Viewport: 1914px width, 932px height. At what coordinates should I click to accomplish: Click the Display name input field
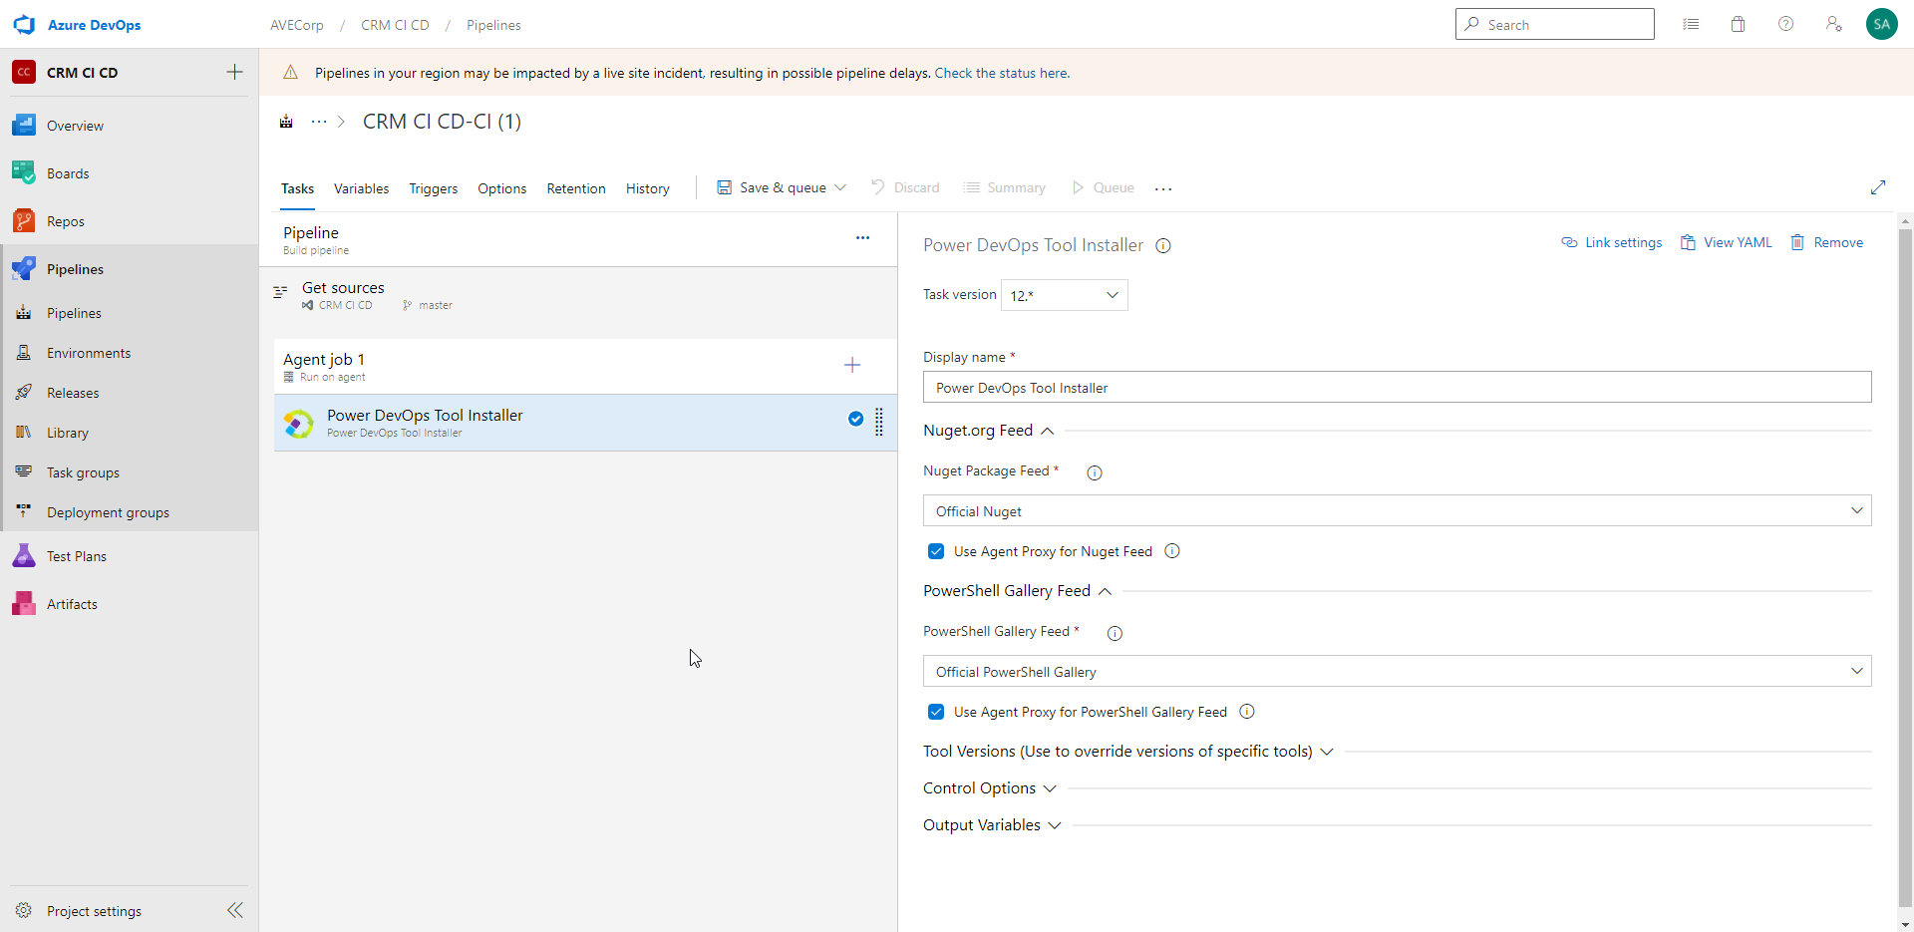point(1397,388)
